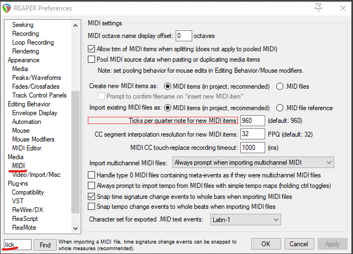The image size is (353, 254).
Task: Select the Media category below MIDI Editor
Action: 15,157
